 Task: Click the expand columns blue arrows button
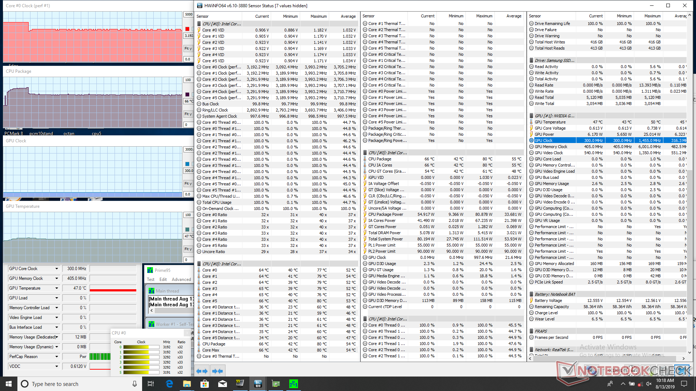[x=202, y=371]
